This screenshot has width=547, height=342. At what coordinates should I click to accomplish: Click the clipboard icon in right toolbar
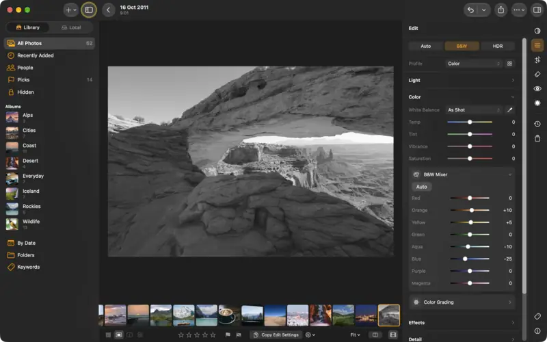537,138
